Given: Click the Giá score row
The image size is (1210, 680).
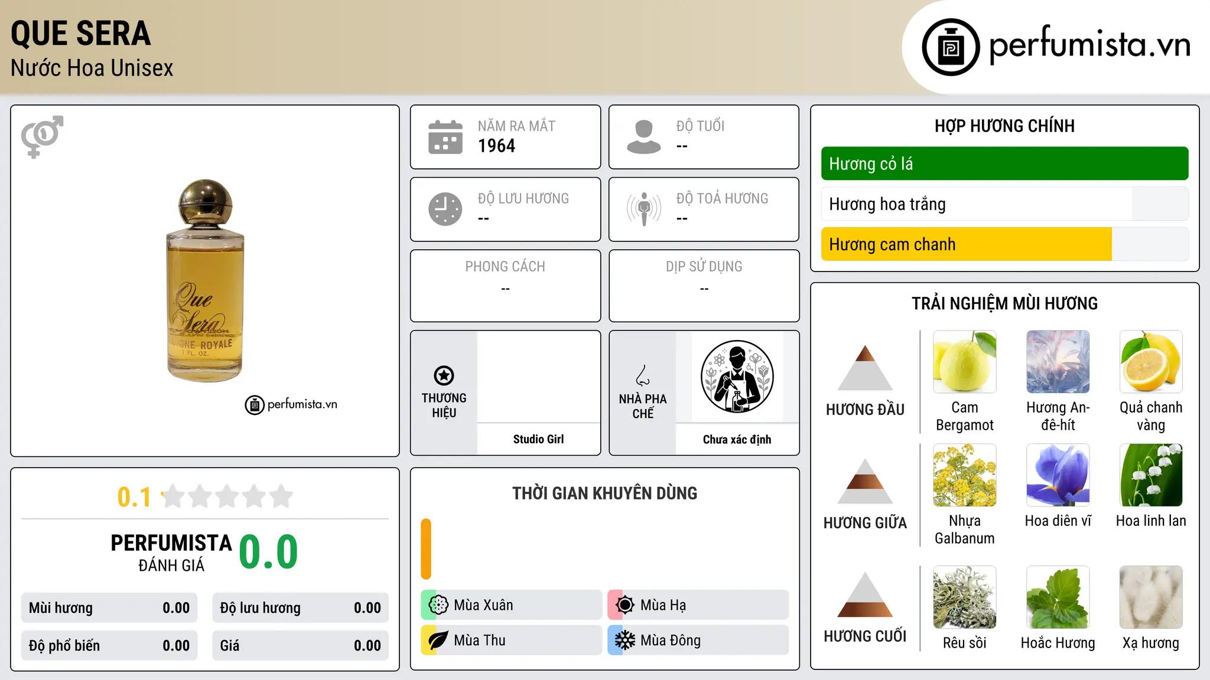Looking at the screenshot, I should coord(301,646).
